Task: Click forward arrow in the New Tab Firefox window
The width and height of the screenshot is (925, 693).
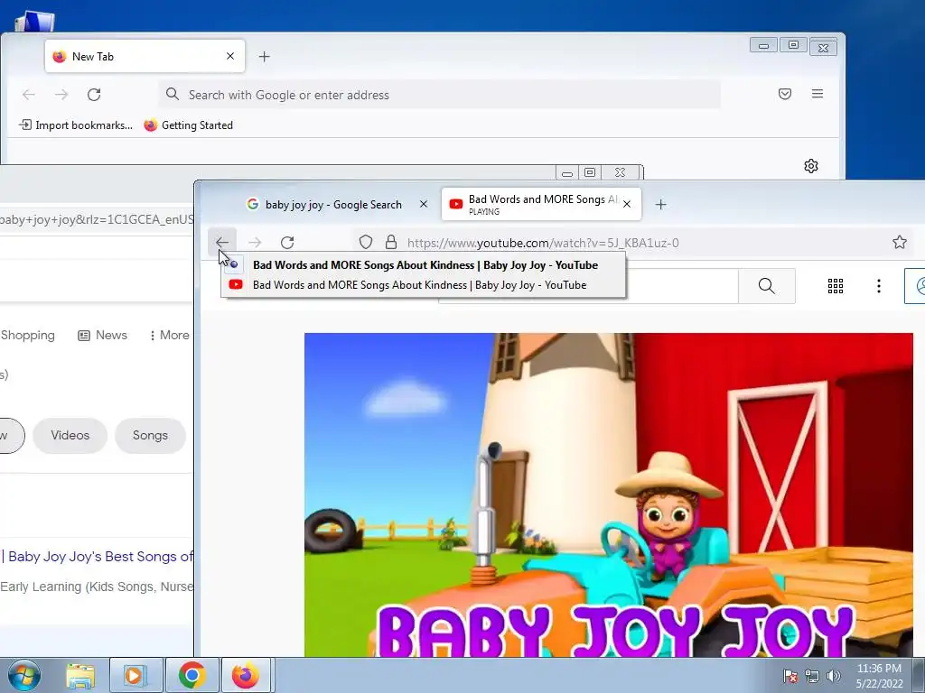Action: point(61,94)
